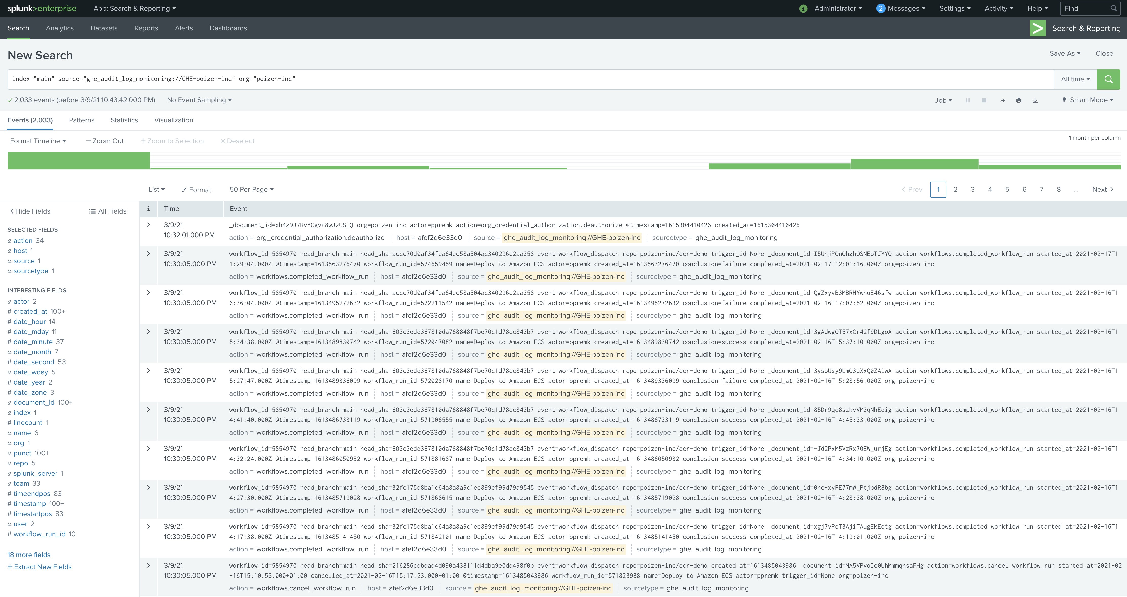
Task: Run search with green magnifier button
Action: tap(1108, 79)
